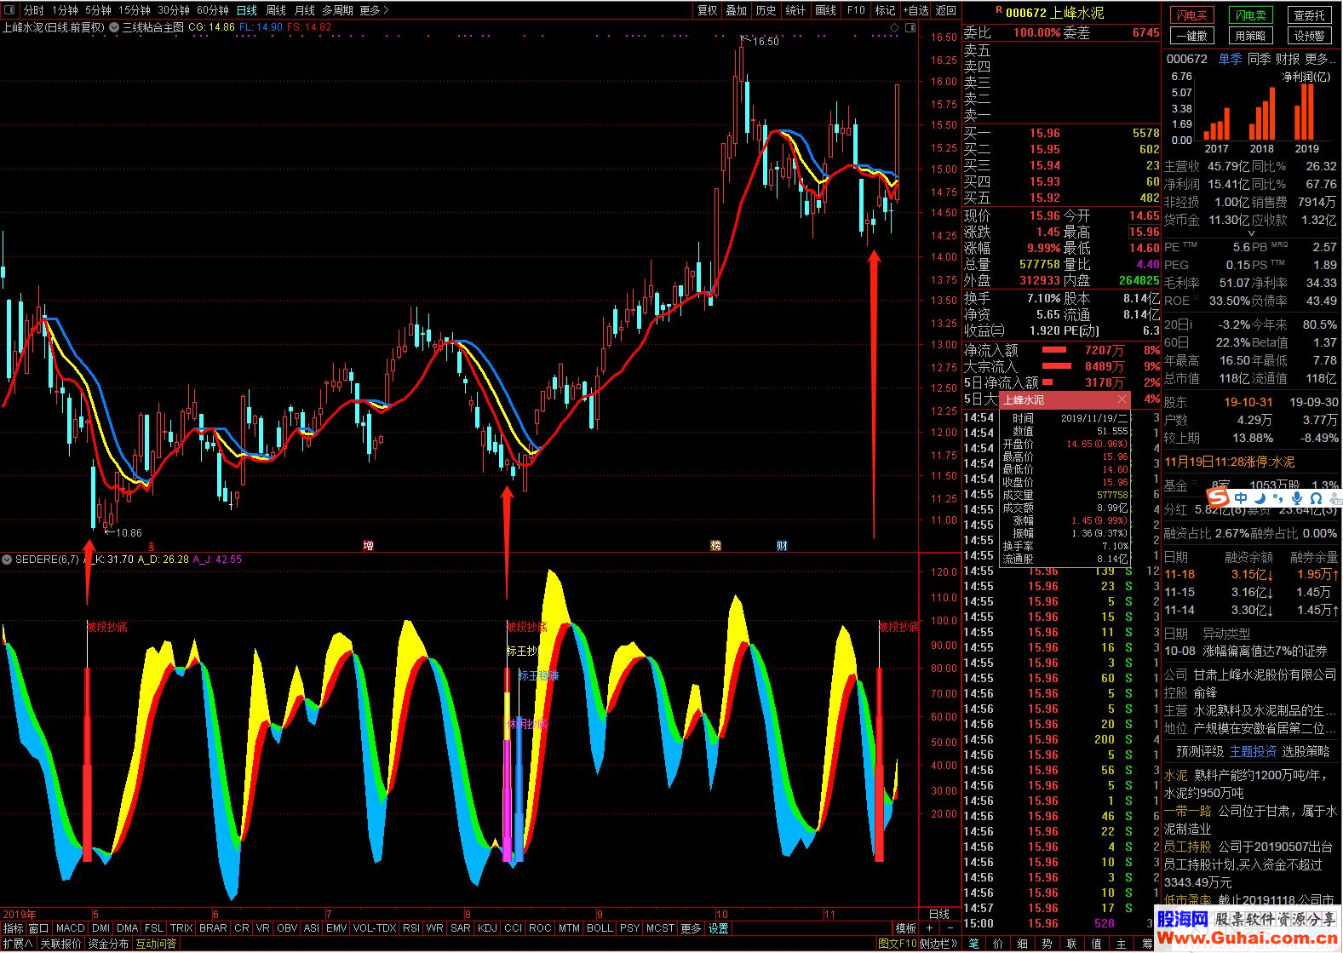Toggle the 标记 mark option

tap(885, 10)
